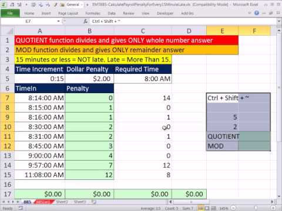Click the Insert Worksheet tab icon

coord(94,202)
